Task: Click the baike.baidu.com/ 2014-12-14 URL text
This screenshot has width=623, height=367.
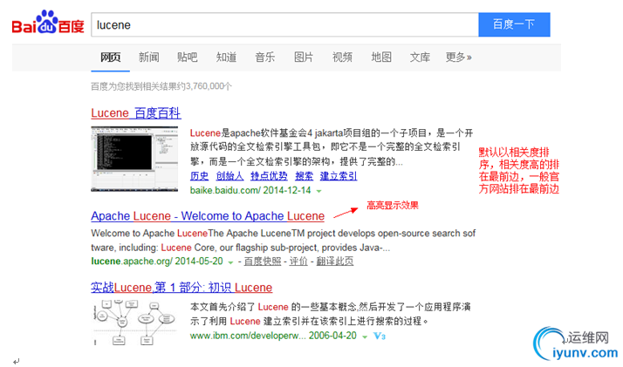Action: 250,190
